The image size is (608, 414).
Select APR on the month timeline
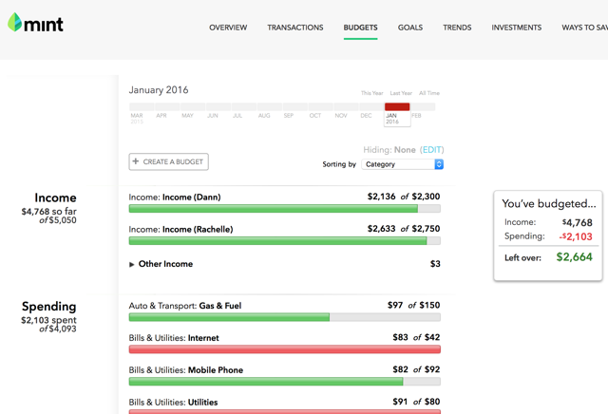[x=161, y=116]
